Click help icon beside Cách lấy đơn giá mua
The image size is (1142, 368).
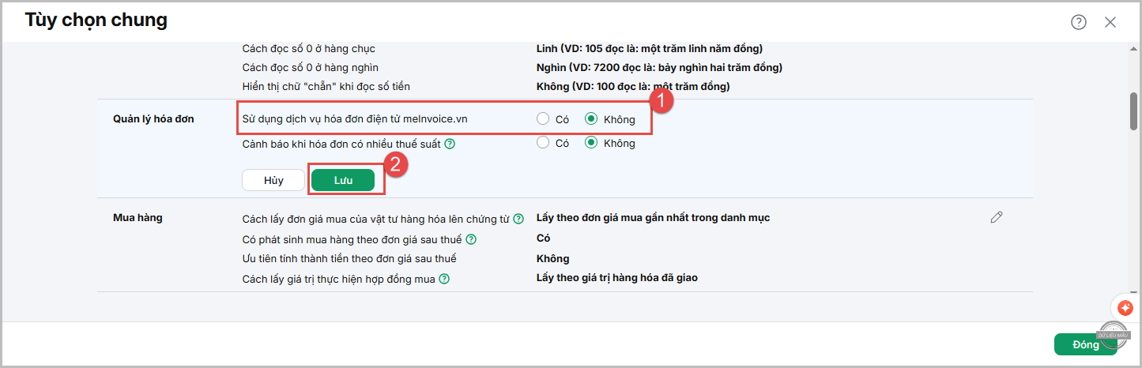(518, 219)
